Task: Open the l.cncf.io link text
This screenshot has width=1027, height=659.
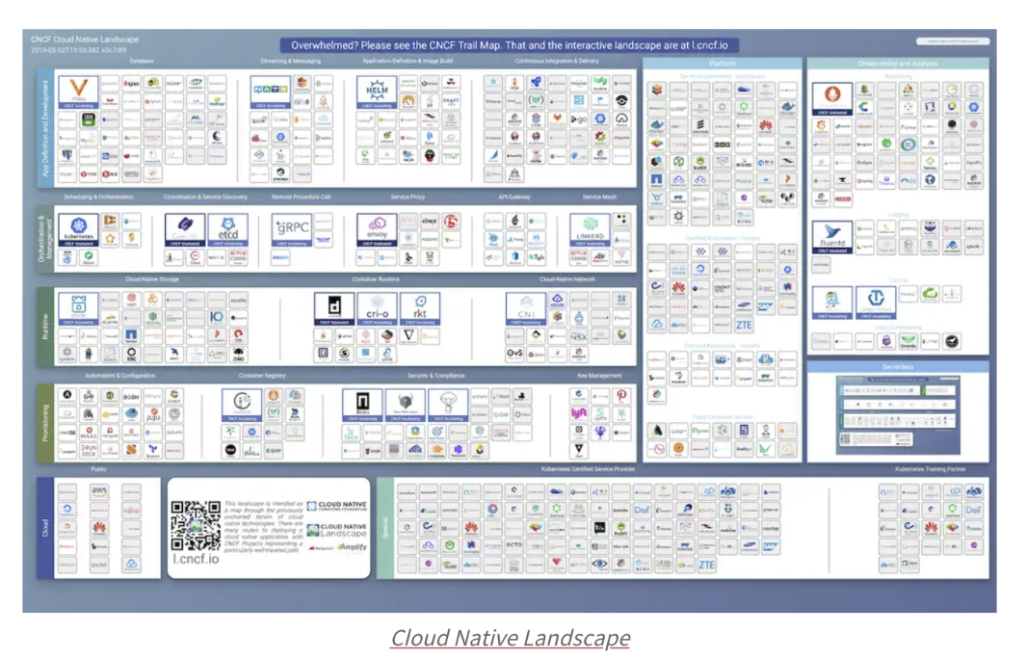Action: tap(196, 559)
